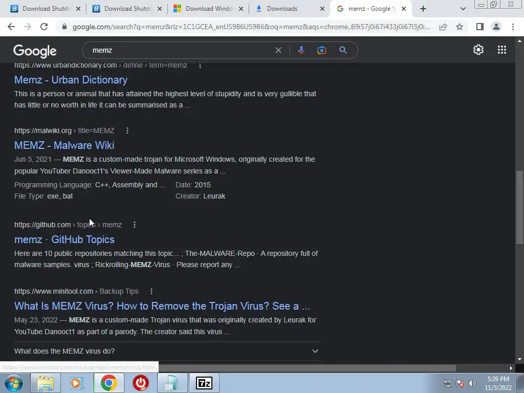Screen dimensions: 524x393
Task: Open the Chrome side panel icon
Action: click(480, 27)
